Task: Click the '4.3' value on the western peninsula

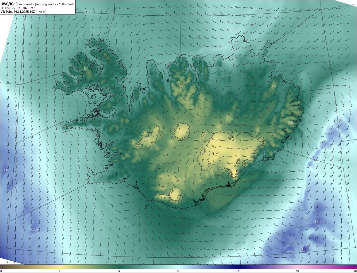Action: click(x=66, y=127)
